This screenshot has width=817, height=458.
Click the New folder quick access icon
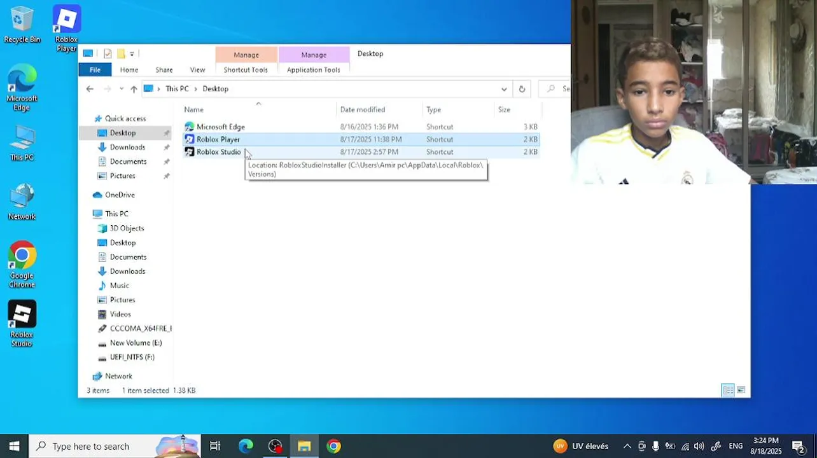tap(120, 53)
